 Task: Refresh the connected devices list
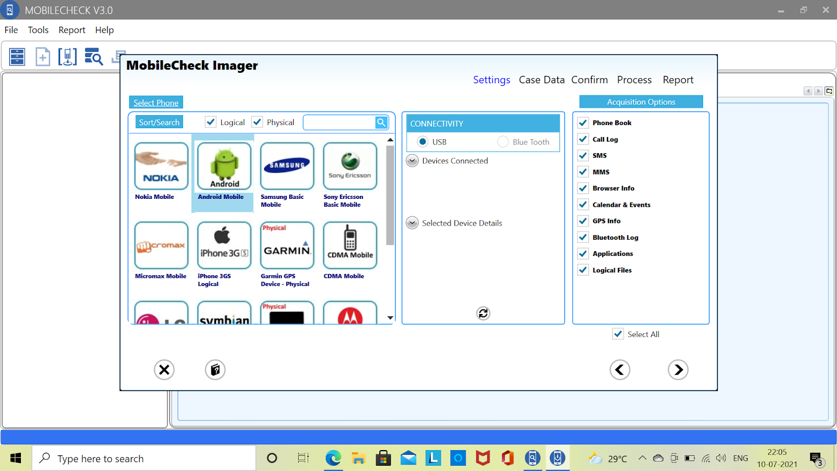[x=483, y=313]
